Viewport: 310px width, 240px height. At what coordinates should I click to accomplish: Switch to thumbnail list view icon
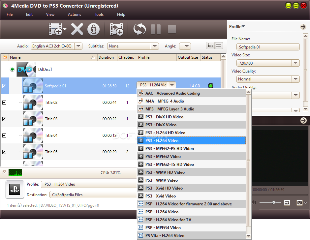click(219, 46)
